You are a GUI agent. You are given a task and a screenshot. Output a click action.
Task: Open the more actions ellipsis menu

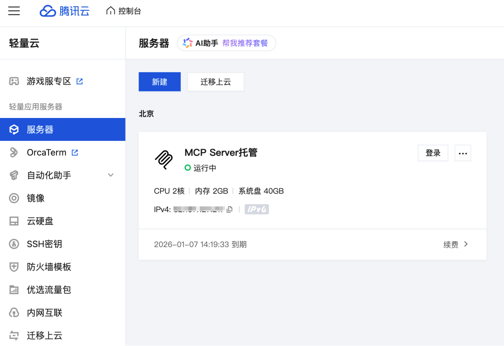(463, 153)
